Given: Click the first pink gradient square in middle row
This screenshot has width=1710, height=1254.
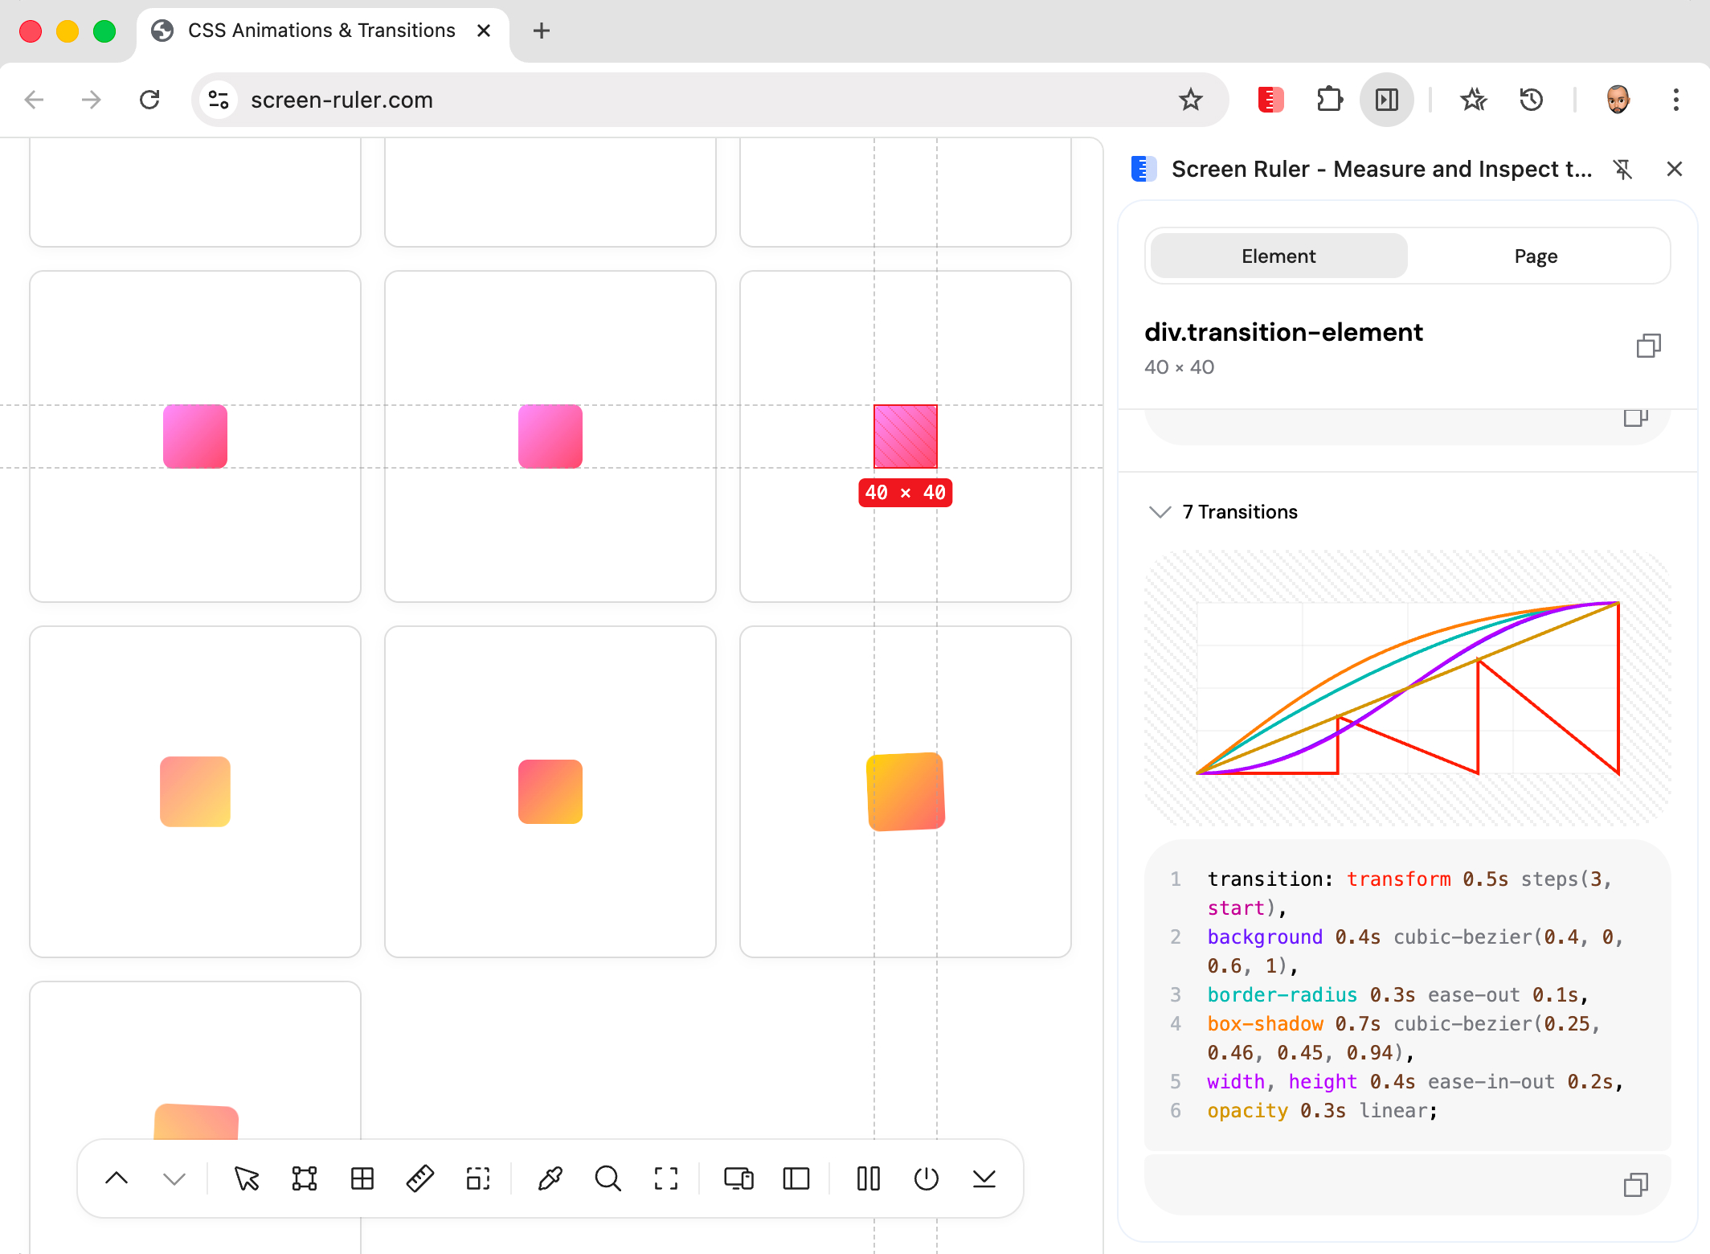Looking at the screenshot, I should 195,436.
